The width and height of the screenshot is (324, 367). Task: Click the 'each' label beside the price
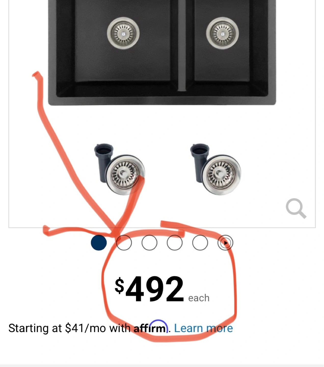point(199,298)
